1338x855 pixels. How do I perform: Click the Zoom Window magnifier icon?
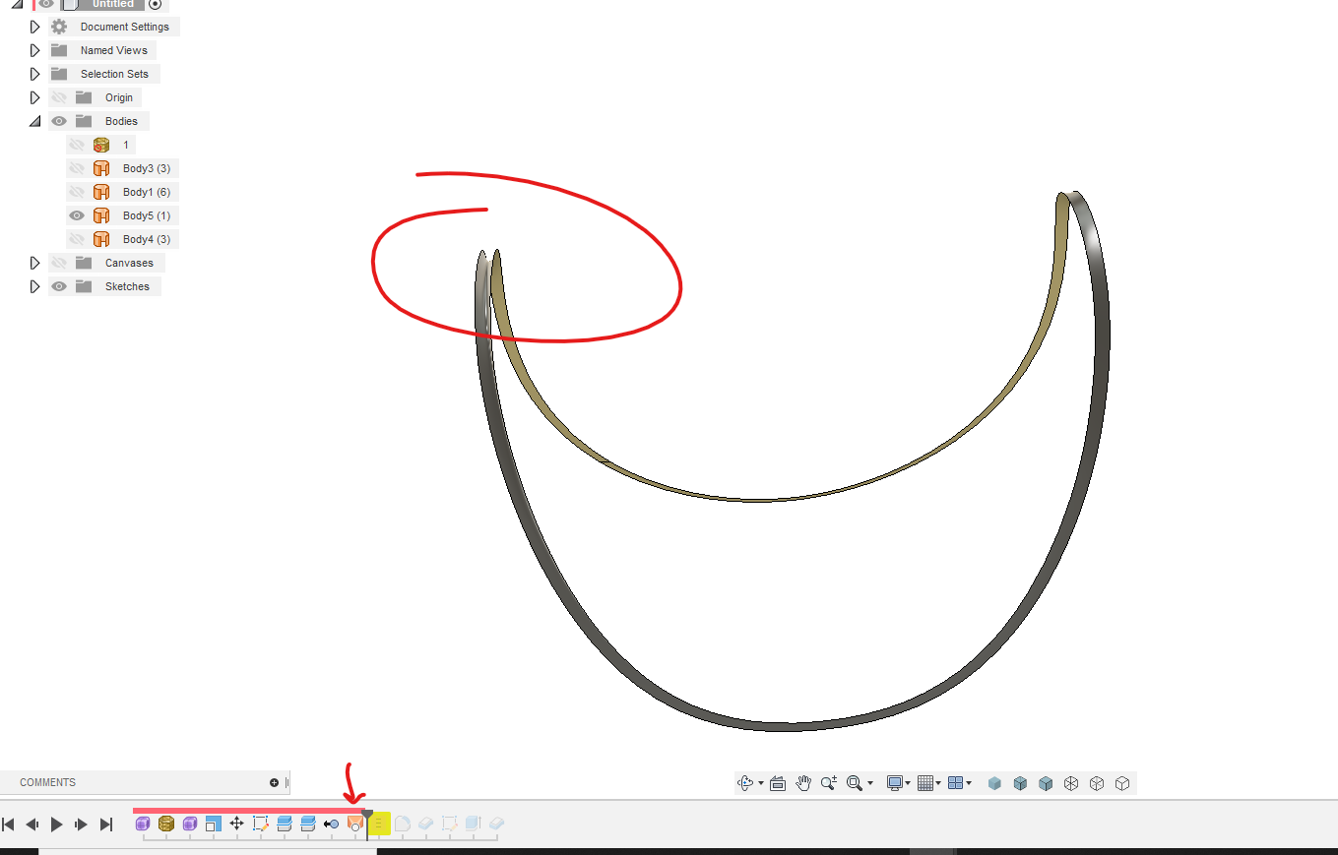point(854,783)
